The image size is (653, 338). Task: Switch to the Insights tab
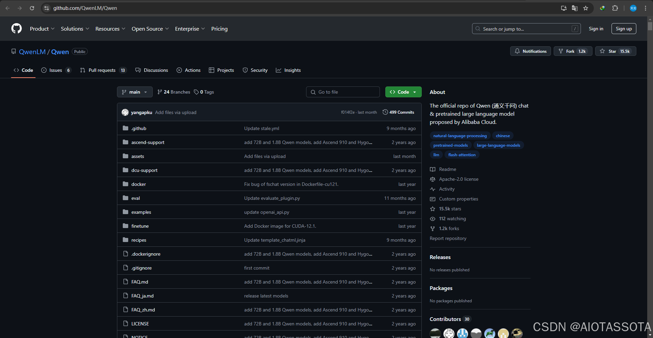point(288,70)
